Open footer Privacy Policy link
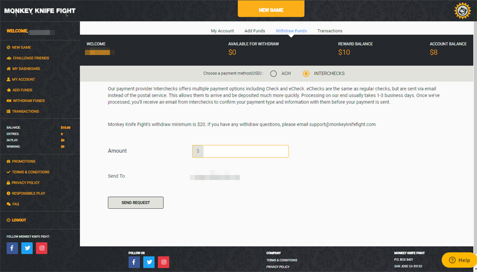This screenshot has height=272, width=477. click(x=278, y=267)
